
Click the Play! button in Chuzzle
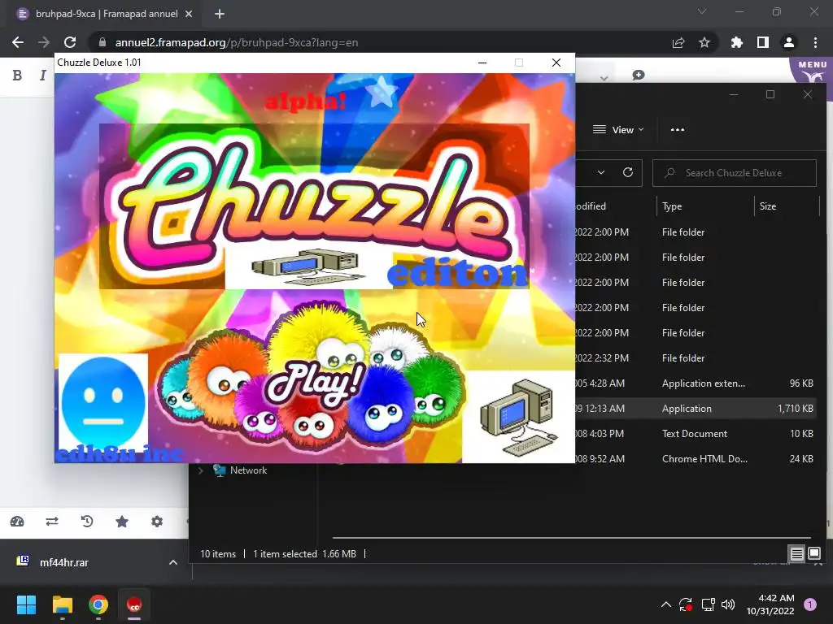(x=316, y=383)
